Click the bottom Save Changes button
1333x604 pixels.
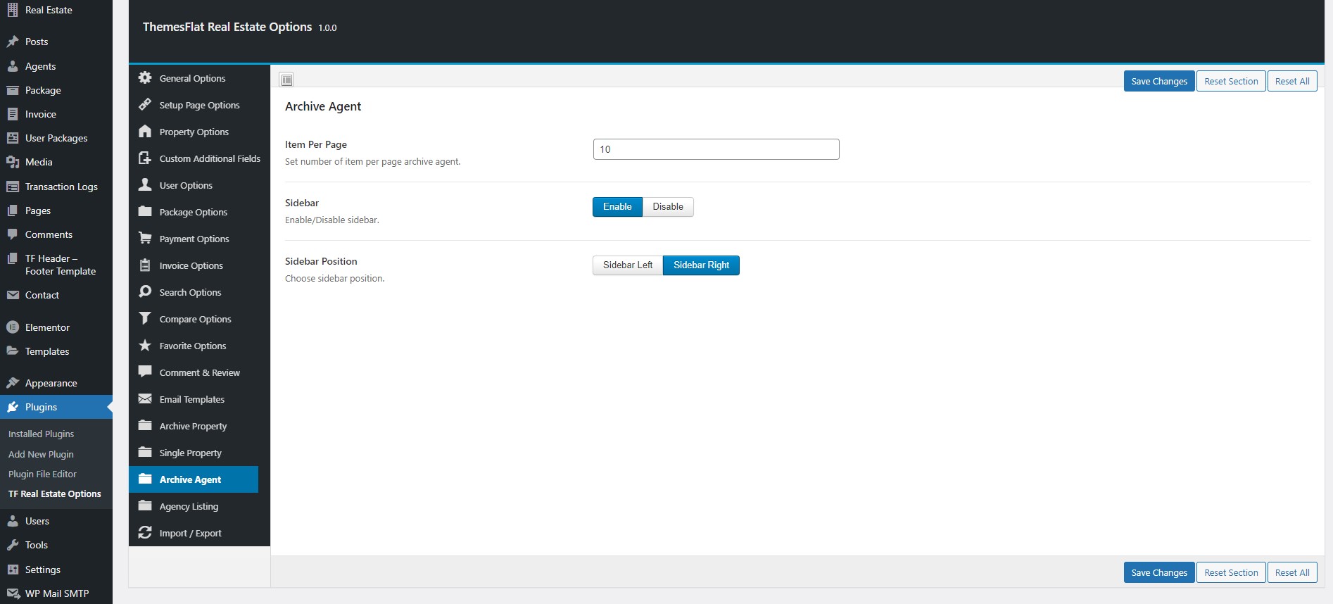[1159, 572]
